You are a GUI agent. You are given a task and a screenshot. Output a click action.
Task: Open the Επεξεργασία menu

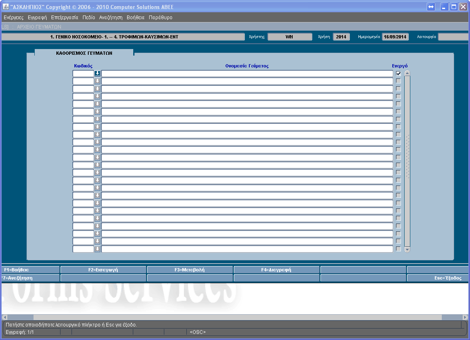point(65,18)
